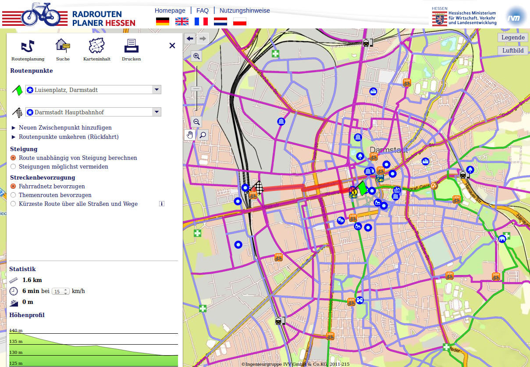
Task: Click the 0 m elevation gain value
Action: [28, 302]
